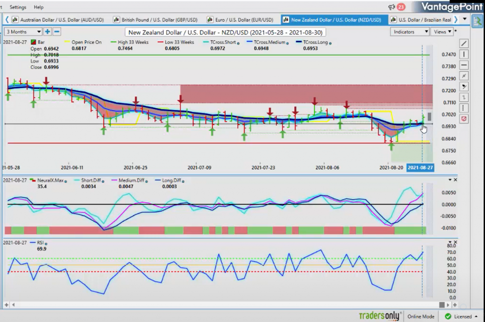Click the Medium.Diff settings dot
The width and height of the screenshot is (485, 322).
(146, 181)
